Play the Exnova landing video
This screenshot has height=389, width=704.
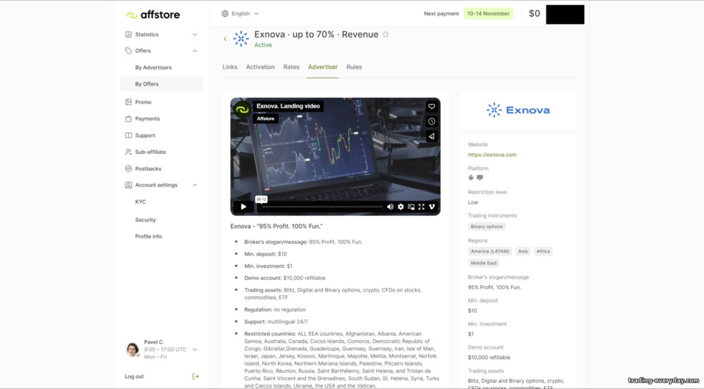tap(243, 207)
